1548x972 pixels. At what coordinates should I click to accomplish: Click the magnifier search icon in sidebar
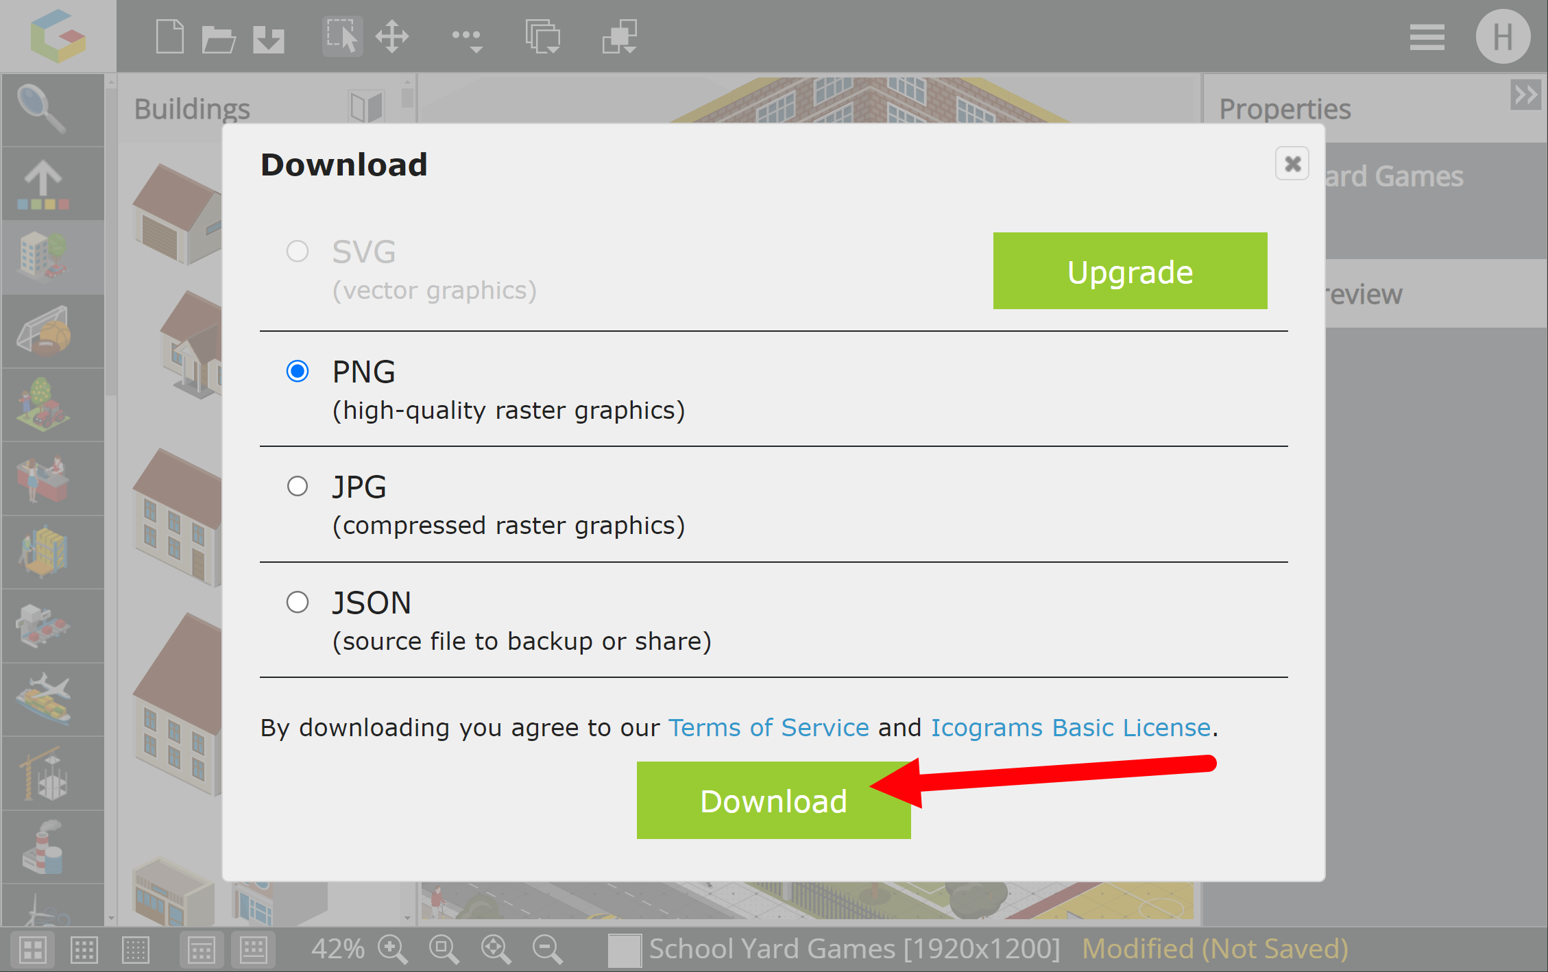42,108
